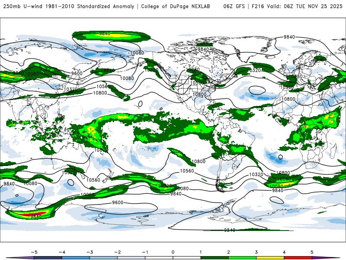This screenshot has width=346, height=260.
Task: Click the red anomaly core in the far-south band
Action: tap(33, 214)
